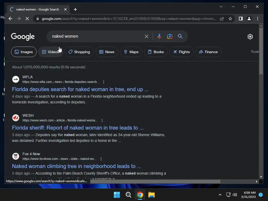Open Windows taskbar search

click(x=128, y=195)
